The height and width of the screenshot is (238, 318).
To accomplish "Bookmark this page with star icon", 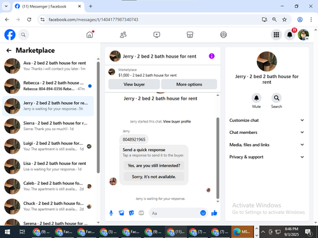I will click(284, 20).
